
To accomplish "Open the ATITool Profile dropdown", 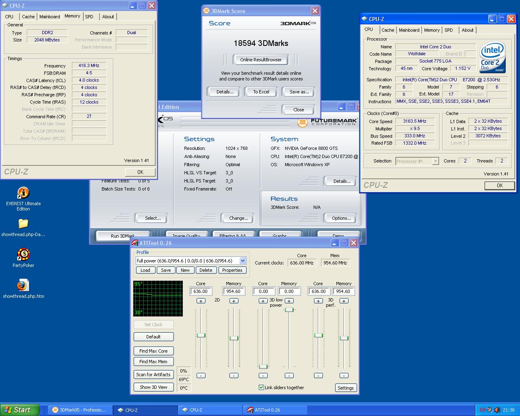I will (x=243, y=261).
